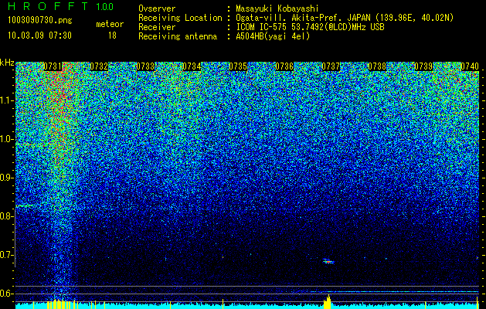Click the version number 1.0.0
The height and width of the screenshot is (309, 486).
pos(105,7)
